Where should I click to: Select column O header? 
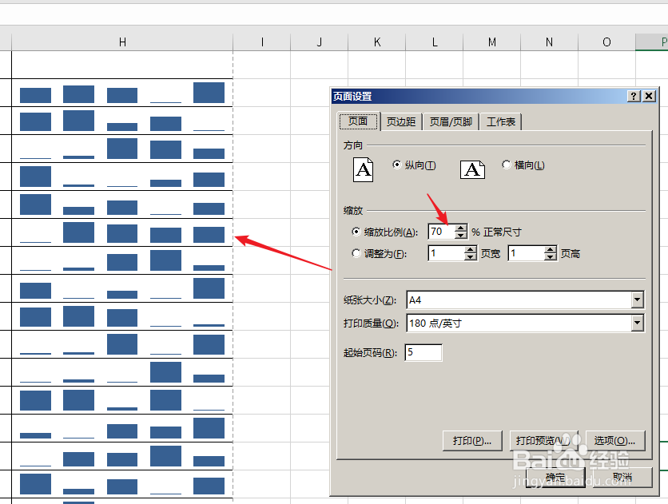(607, 42)
